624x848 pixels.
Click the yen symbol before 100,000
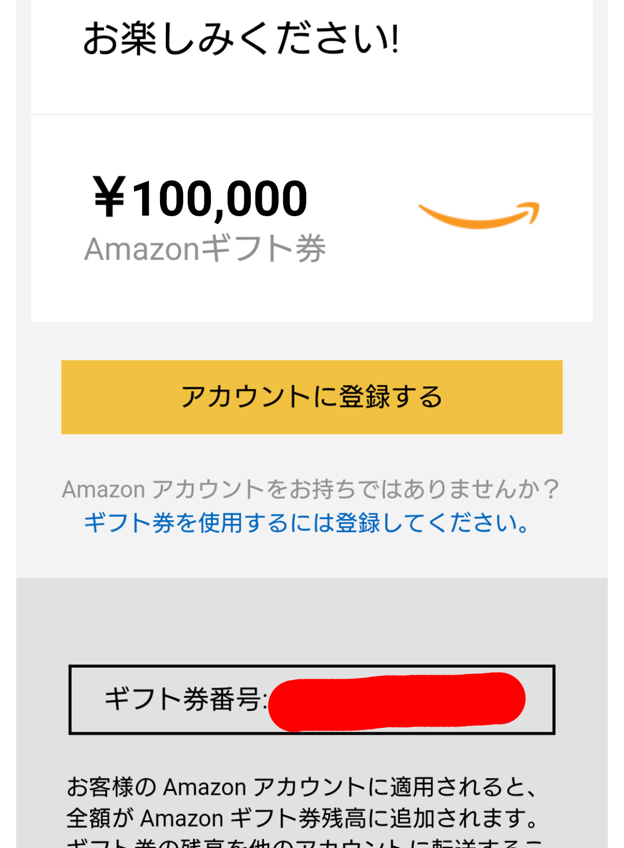[x=110, y=198]
